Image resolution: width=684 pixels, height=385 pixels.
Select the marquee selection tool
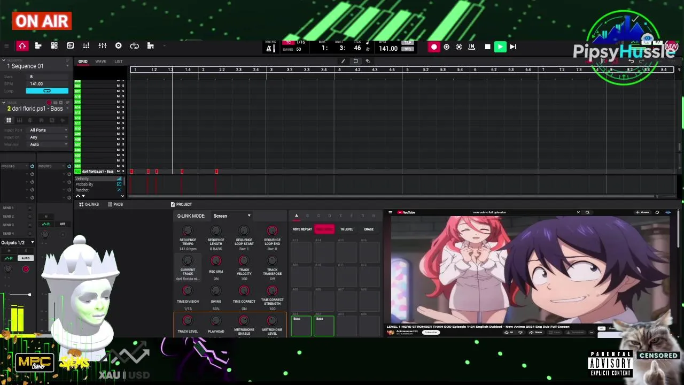coord(355,61)
